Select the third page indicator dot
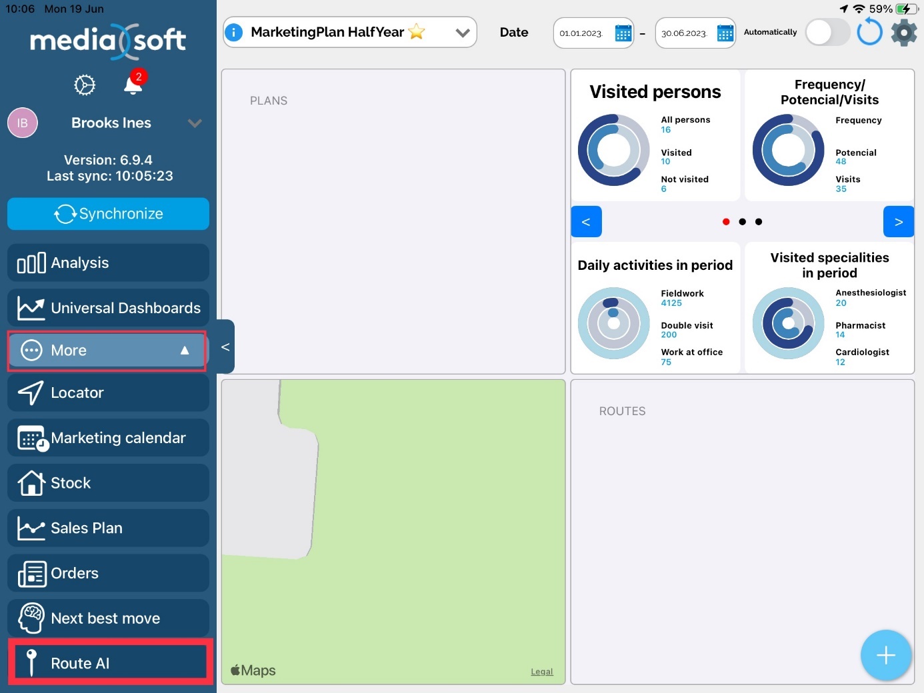 tap(759, 222)
